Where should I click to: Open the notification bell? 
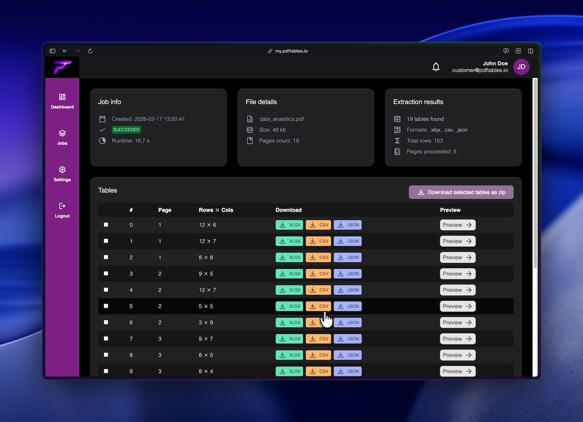pos(436,66)
